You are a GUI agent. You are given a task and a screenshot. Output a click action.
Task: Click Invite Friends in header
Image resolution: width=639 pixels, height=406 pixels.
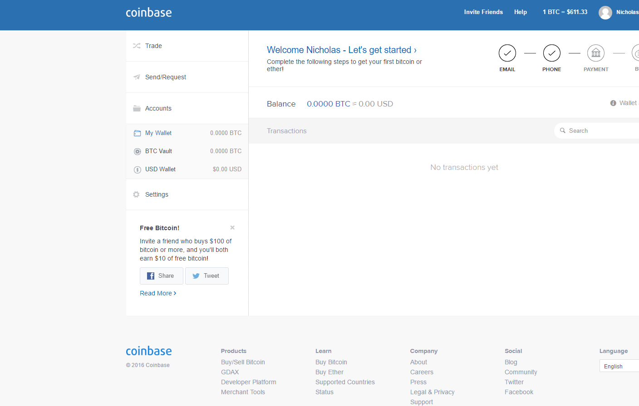[x=483, y=12]
